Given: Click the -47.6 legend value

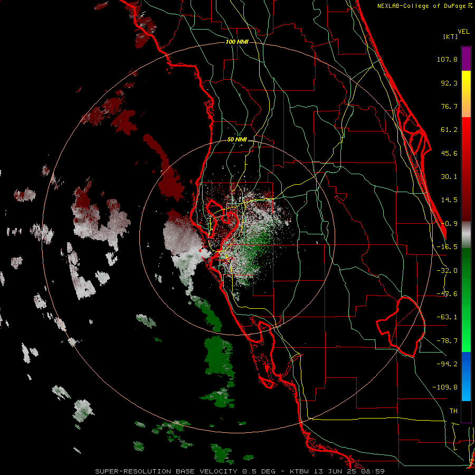Looking at the screenshot, I should pos(447,294).
